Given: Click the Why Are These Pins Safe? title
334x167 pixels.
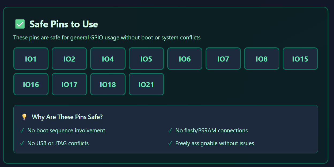Looking at the screenshot, I should click(x=67, y=117).
